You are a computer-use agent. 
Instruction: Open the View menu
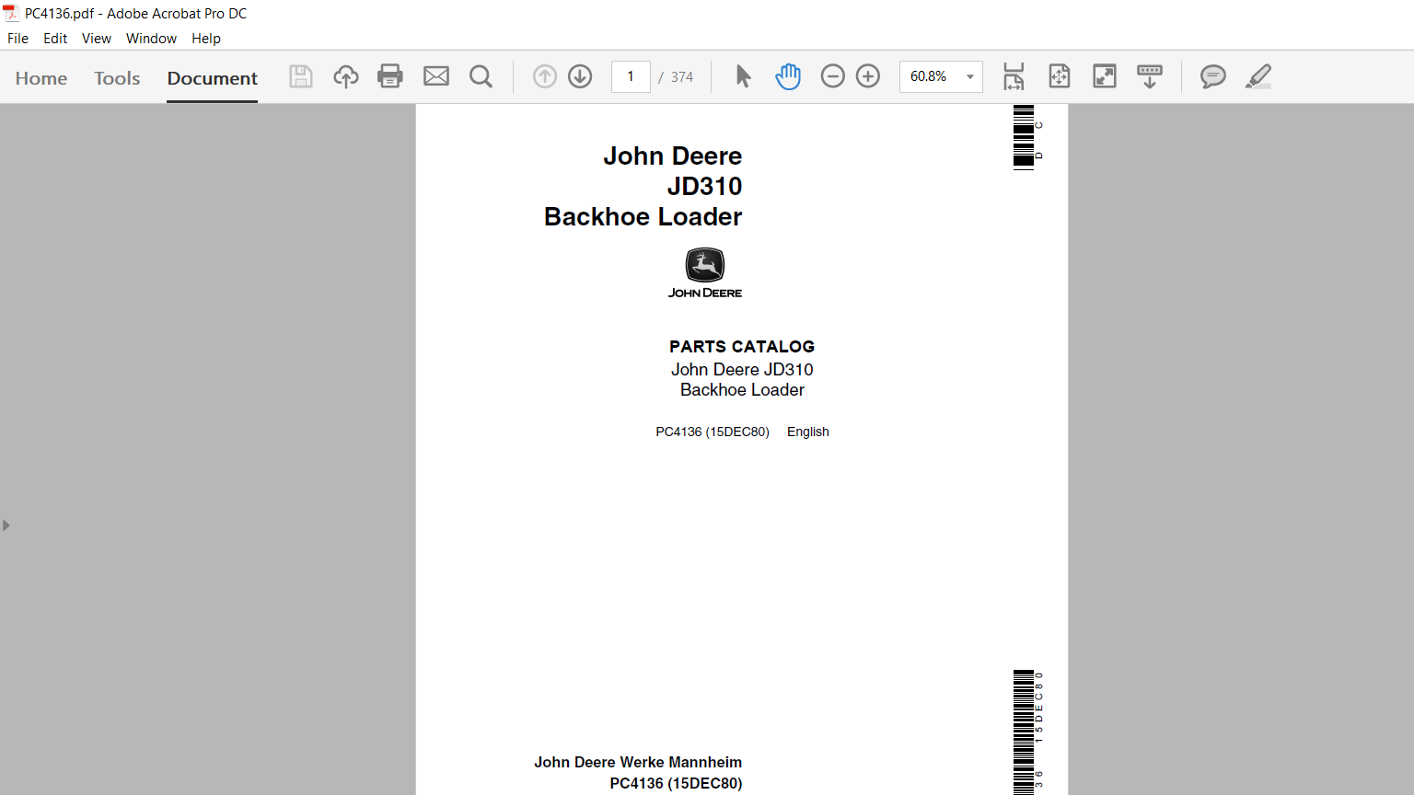point(97,39)
